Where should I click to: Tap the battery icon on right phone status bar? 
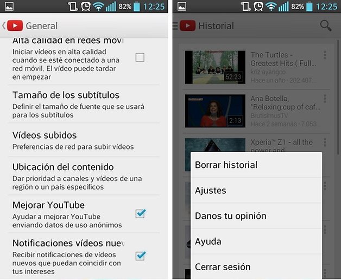[310, 6]
